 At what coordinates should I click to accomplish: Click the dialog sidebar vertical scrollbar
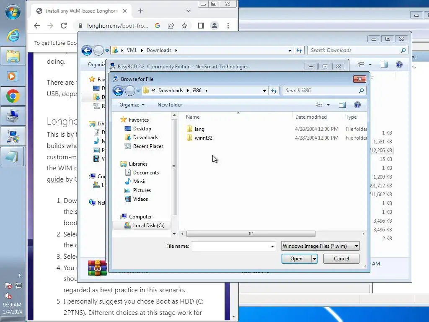(174, 167)
